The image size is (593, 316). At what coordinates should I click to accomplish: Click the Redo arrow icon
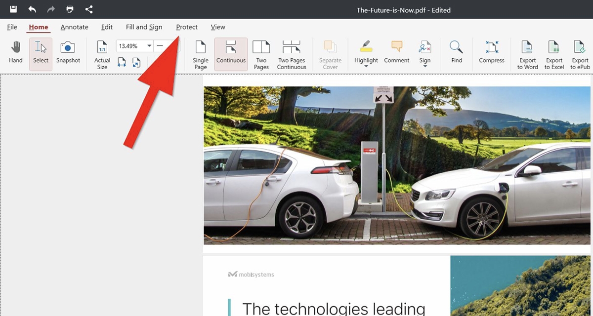[x=51, y=9]
